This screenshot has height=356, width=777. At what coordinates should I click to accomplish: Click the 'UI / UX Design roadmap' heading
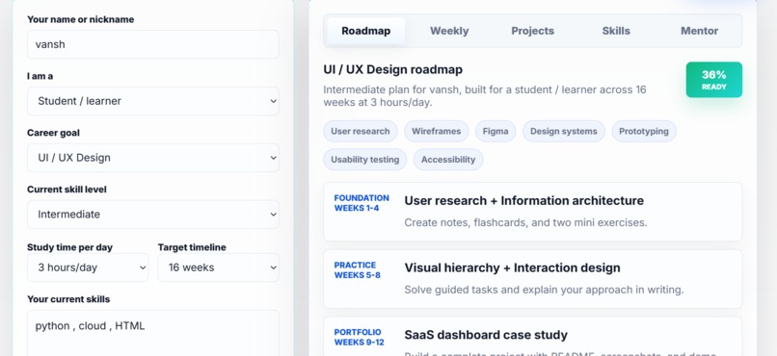(393, 69)
